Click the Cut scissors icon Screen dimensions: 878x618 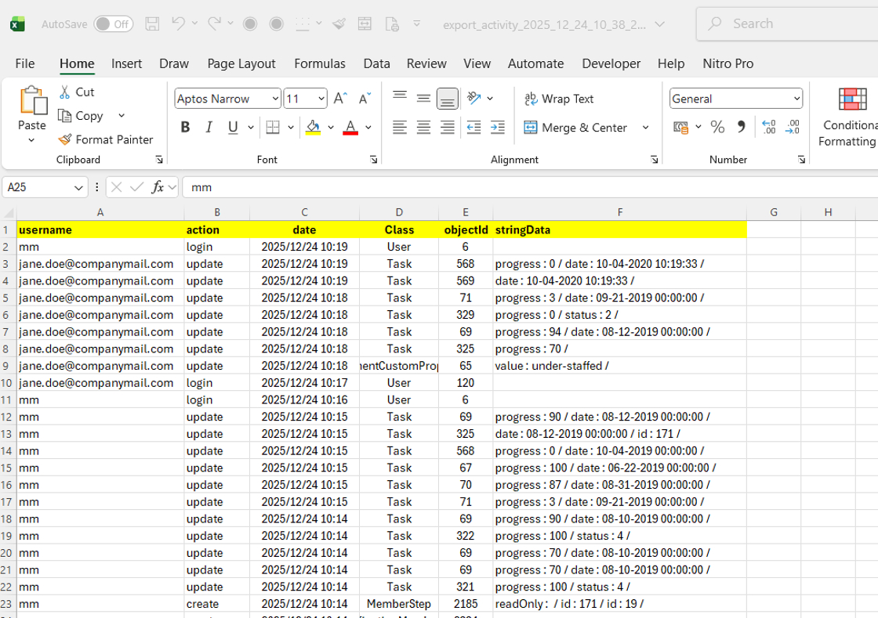tap(65, 92)
